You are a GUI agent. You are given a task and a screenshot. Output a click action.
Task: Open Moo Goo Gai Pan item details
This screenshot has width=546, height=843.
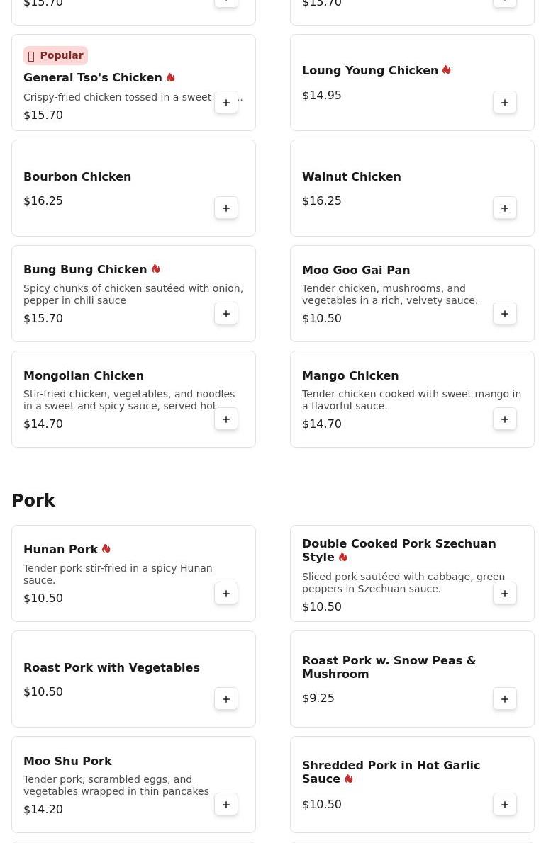click(356, 270)
